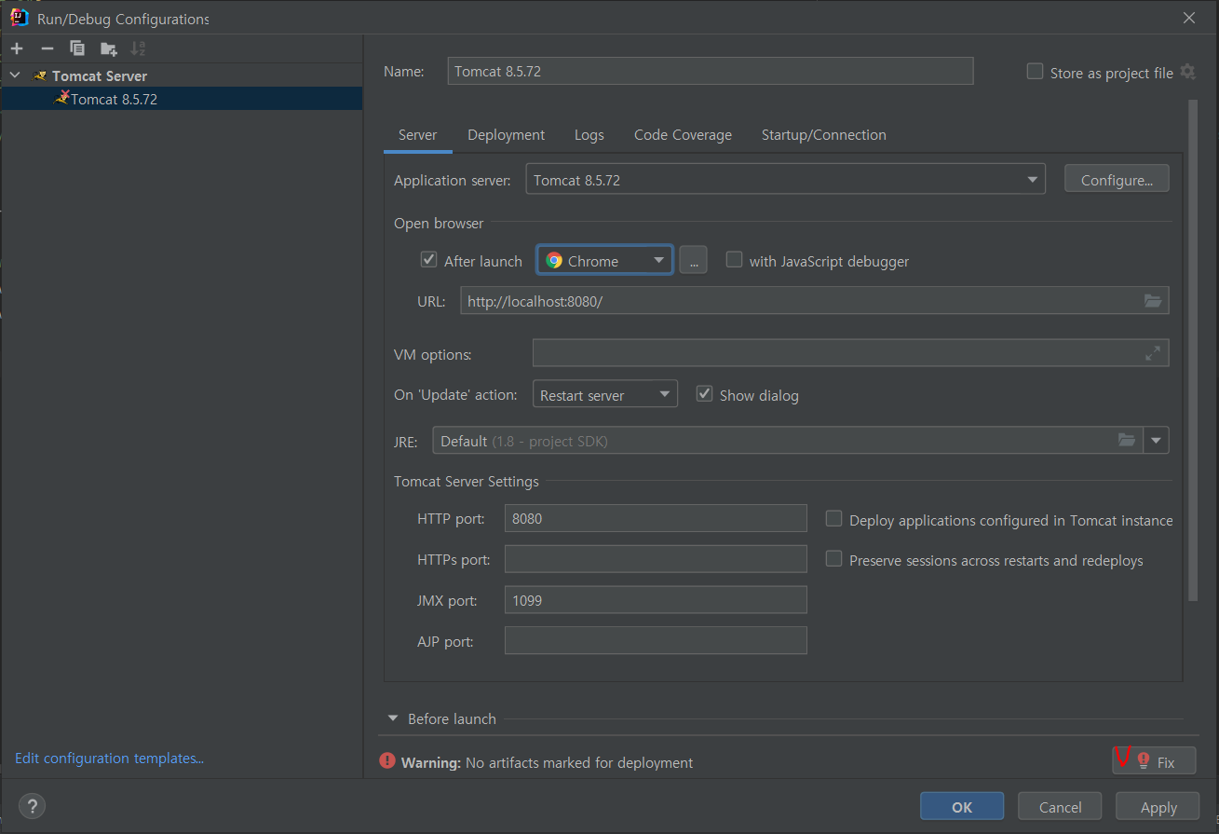Open the Help question mark button
Viewport: 1219px width, 834px height.
32,806
